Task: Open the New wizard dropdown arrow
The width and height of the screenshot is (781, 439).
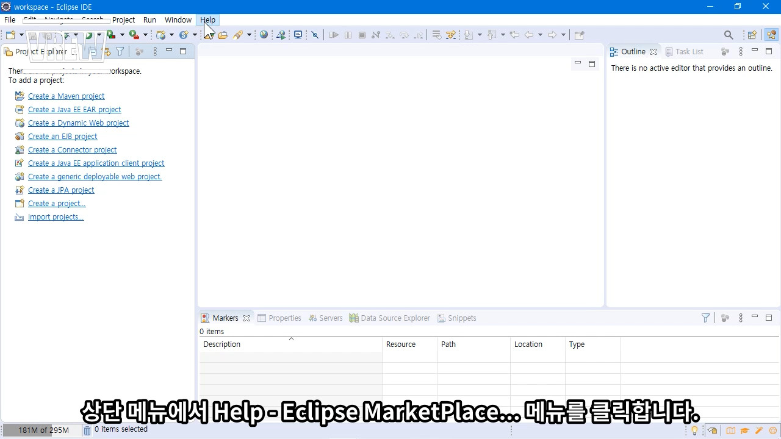Action: pyautogui.click(x=21, y=35)
